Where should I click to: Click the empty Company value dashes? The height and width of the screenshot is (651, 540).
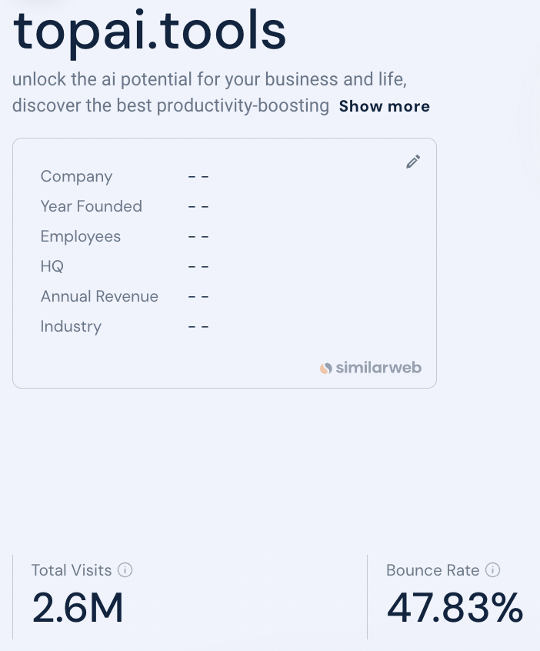(198, 177)
